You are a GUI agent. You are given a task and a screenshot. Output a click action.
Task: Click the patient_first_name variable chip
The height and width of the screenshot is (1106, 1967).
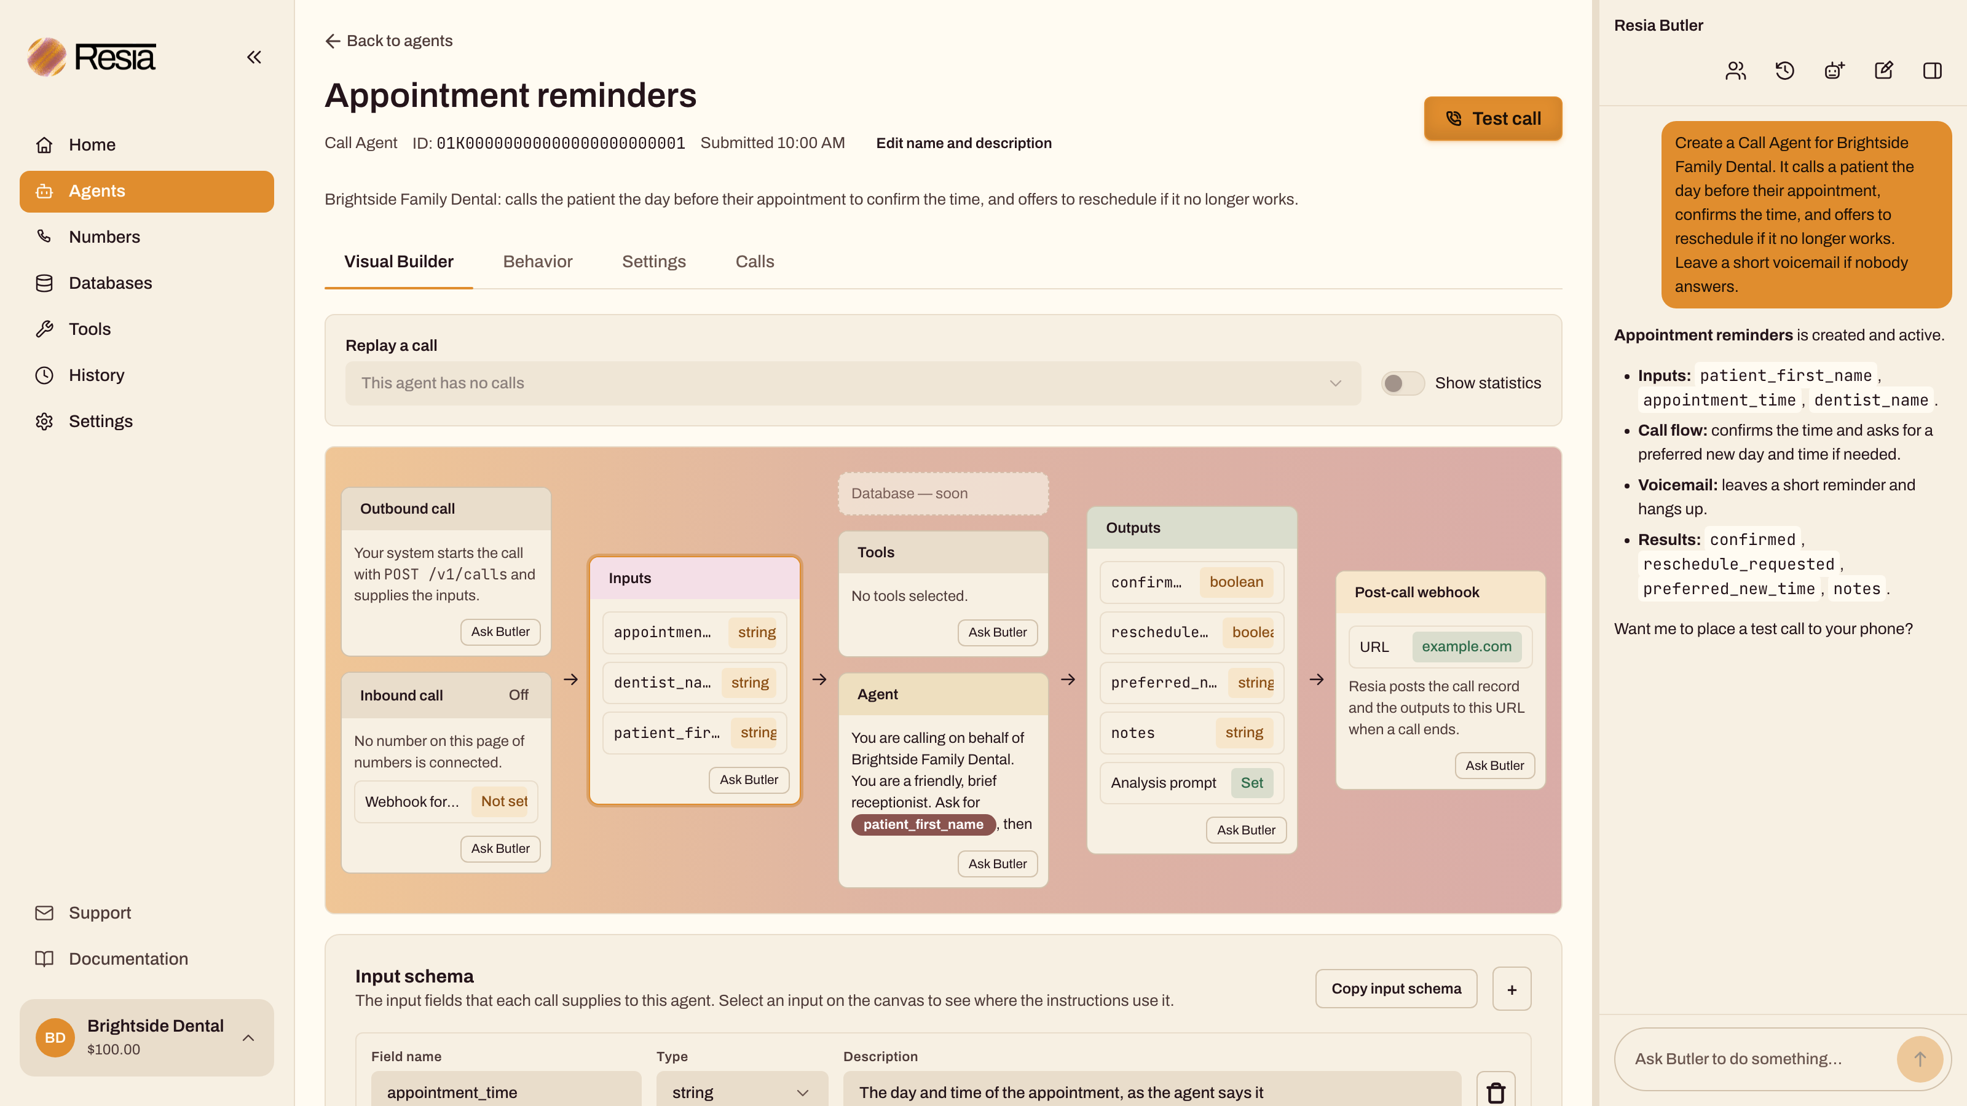point(923,825)
